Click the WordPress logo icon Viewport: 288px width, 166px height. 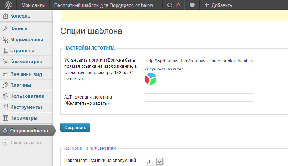(x=8, y=5)
